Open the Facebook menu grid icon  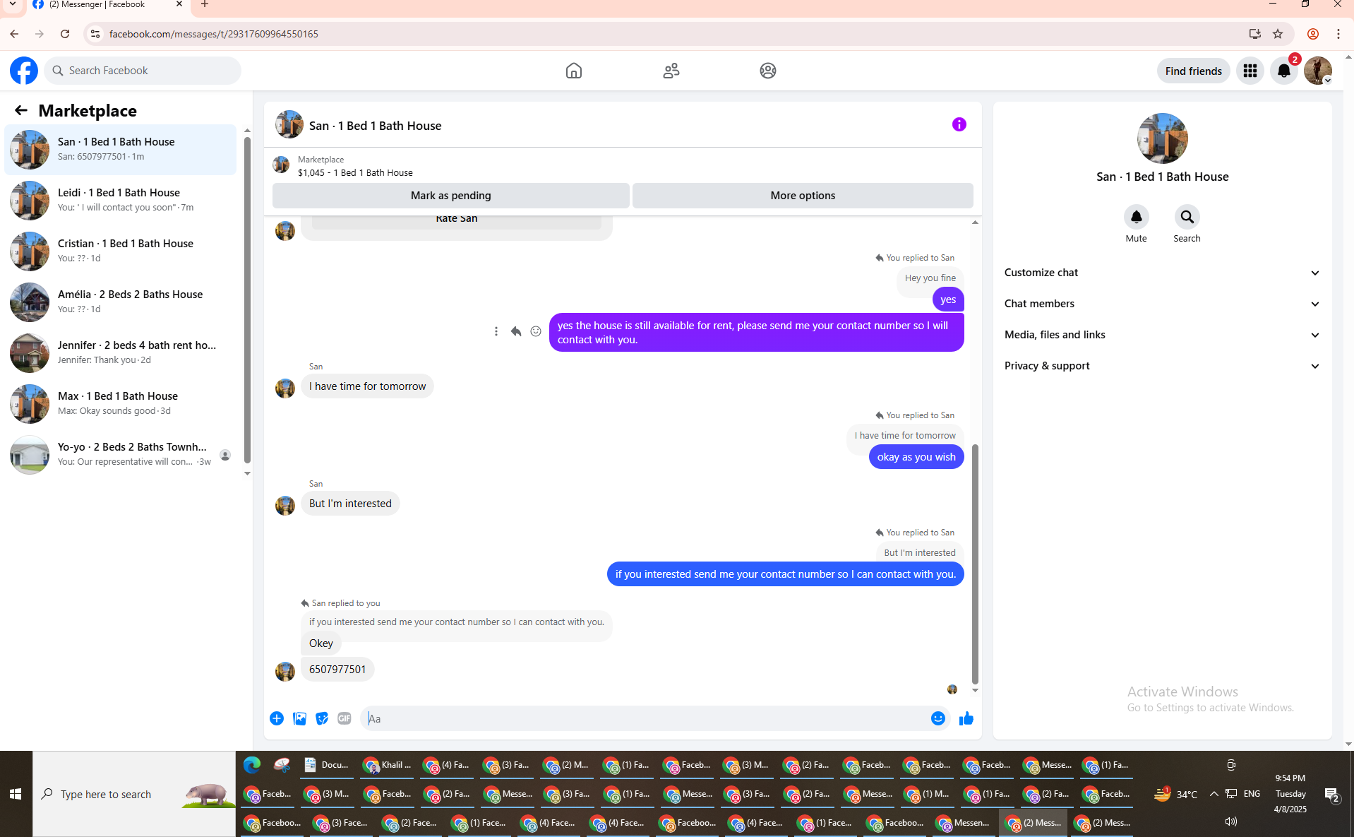[x=1250, y=71]
